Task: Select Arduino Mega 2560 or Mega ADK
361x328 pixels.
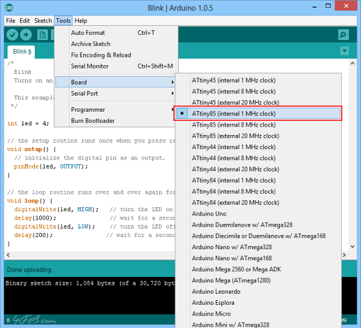Action: click(x=258, y=269)
